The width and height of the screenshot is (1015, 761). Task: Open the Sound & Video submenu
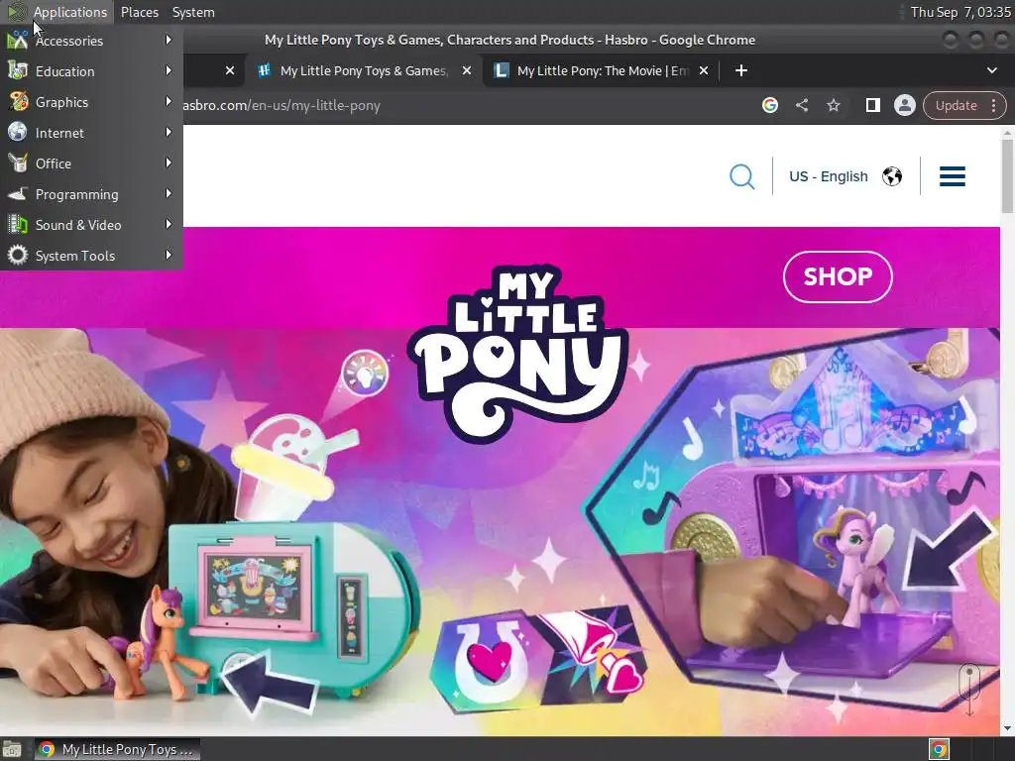point(91,225)
